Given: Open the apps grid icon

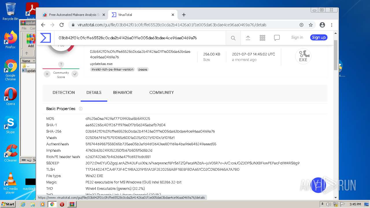Looking at the screenshot, I should tap(262, 38).
